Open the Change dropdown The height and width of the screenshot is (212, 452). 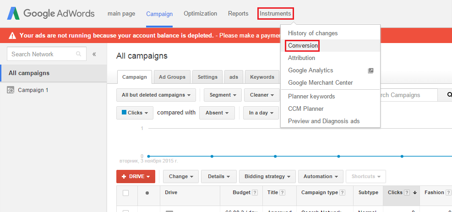tap(181, 177)
